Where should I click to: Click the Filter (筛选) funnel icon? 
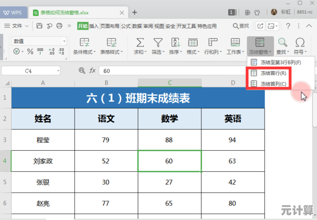click(x=157, y=43)
